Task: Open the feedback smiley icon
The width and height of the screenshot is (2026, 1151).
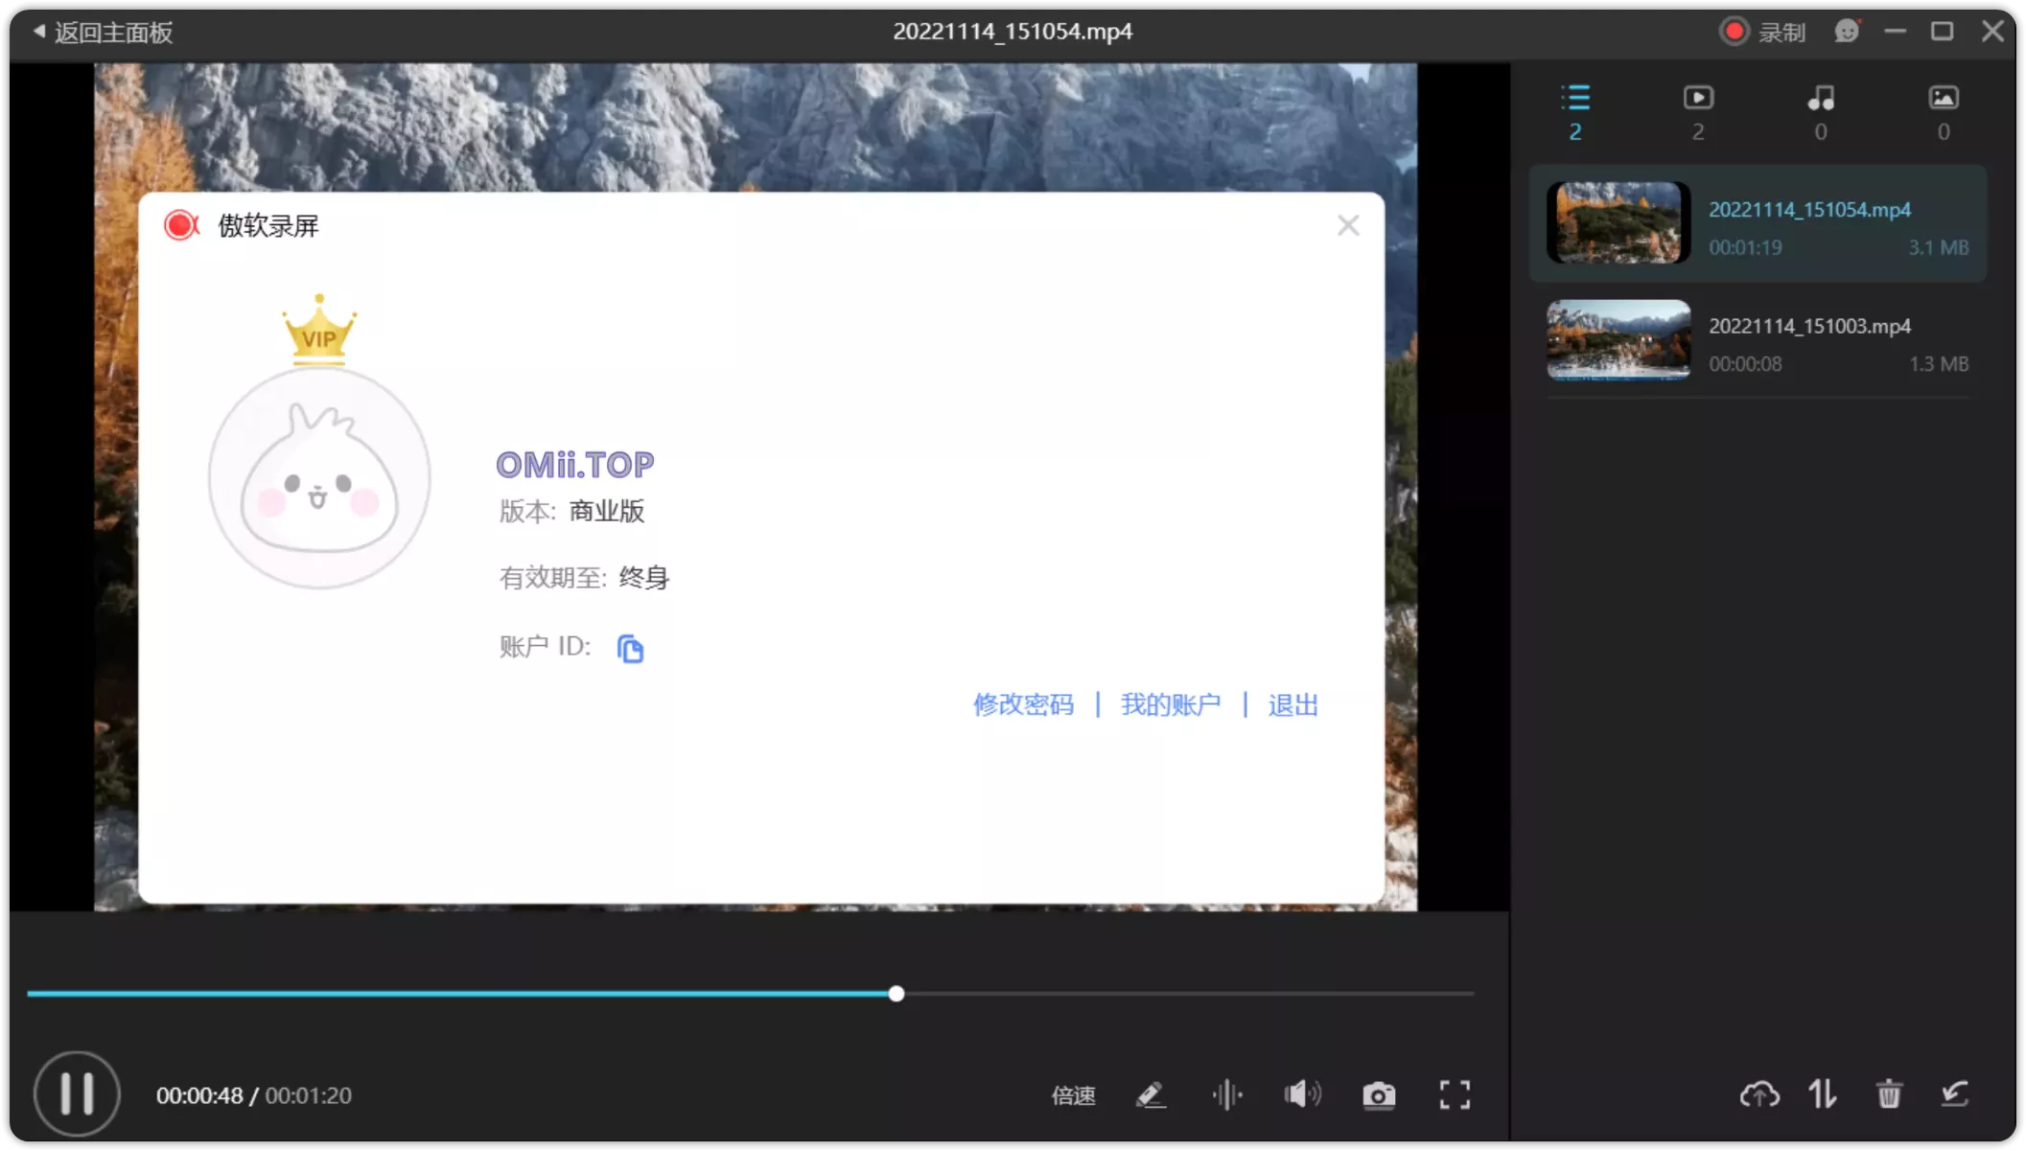Action: (1846, 31)
